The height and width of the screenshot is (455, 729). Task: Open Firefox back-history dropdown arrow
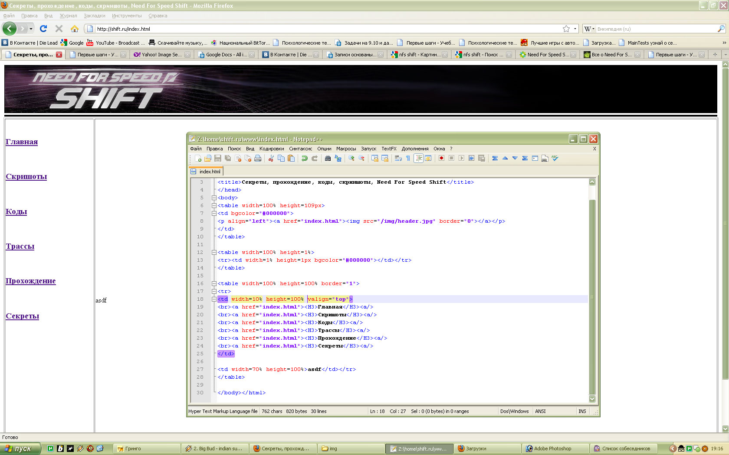tap(31, 29)
